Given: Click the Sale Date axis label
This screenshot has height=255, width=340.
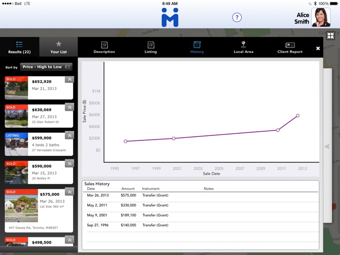Looking at the screenshot, I should pos(211,173).
